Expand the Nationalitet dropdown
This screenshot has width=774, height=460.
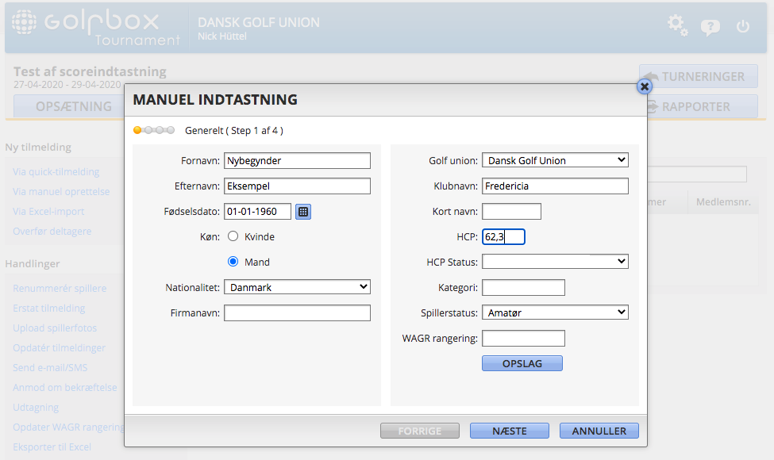pos(297,287)
